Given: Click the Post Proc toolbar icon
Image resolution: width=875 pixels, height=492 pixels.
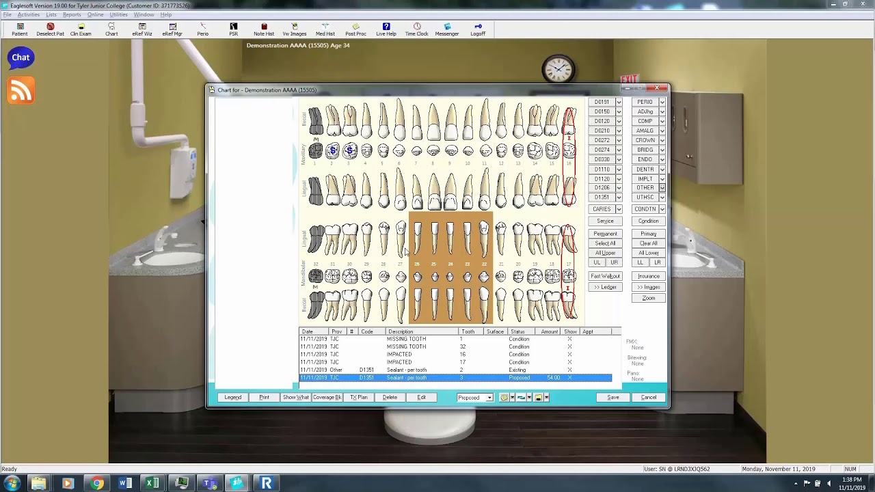Looking at the screenshot, I should tap(355, 29).
